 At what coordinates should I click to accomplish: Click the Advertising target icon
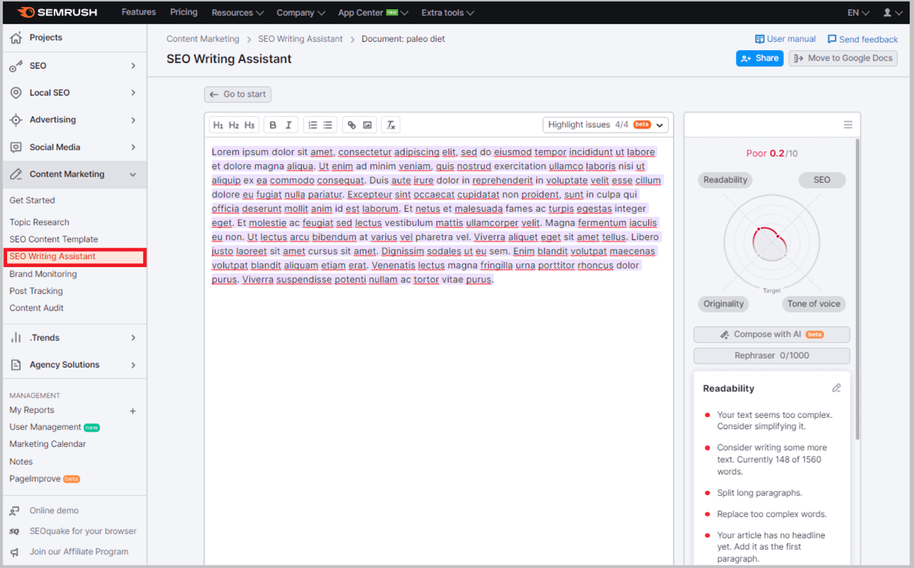click(x=16, y=120)
